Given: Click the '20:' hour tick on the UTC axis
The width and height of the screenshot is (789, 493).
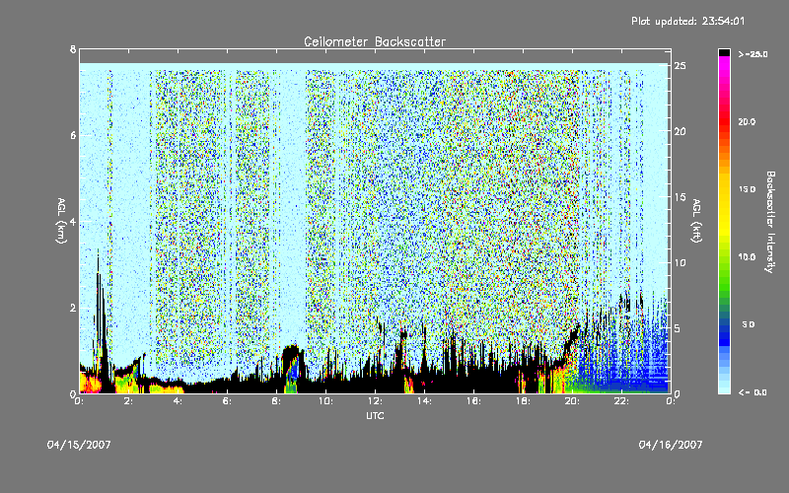Looking at the screenshot, I should tap(572, 401).
